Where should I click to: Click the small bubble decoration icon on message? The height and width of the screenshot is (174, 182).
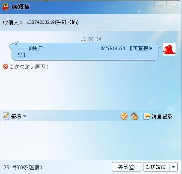pyautogui.click(x=16, y=43)
